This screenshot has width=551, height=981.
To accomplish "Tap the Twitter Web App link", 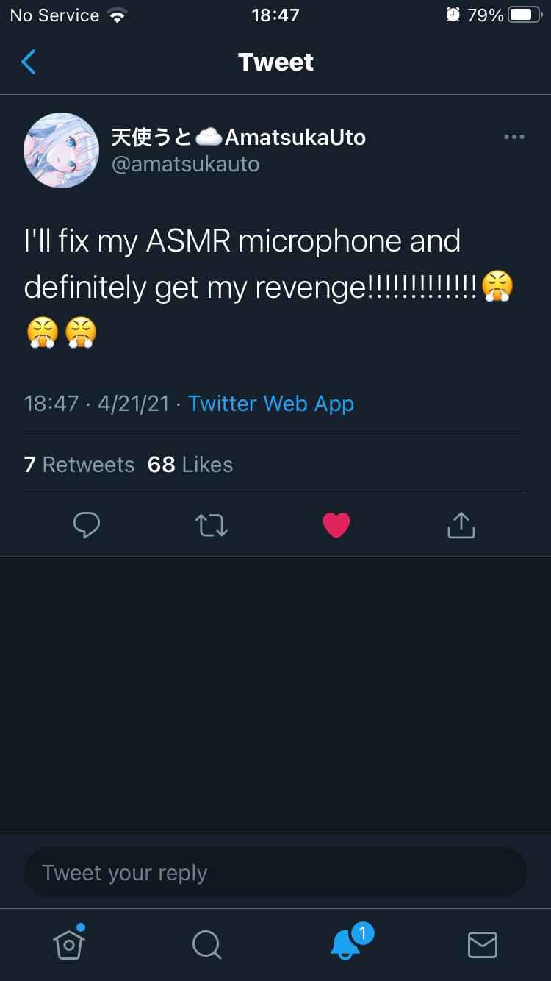I will click(x=271, y=403).
